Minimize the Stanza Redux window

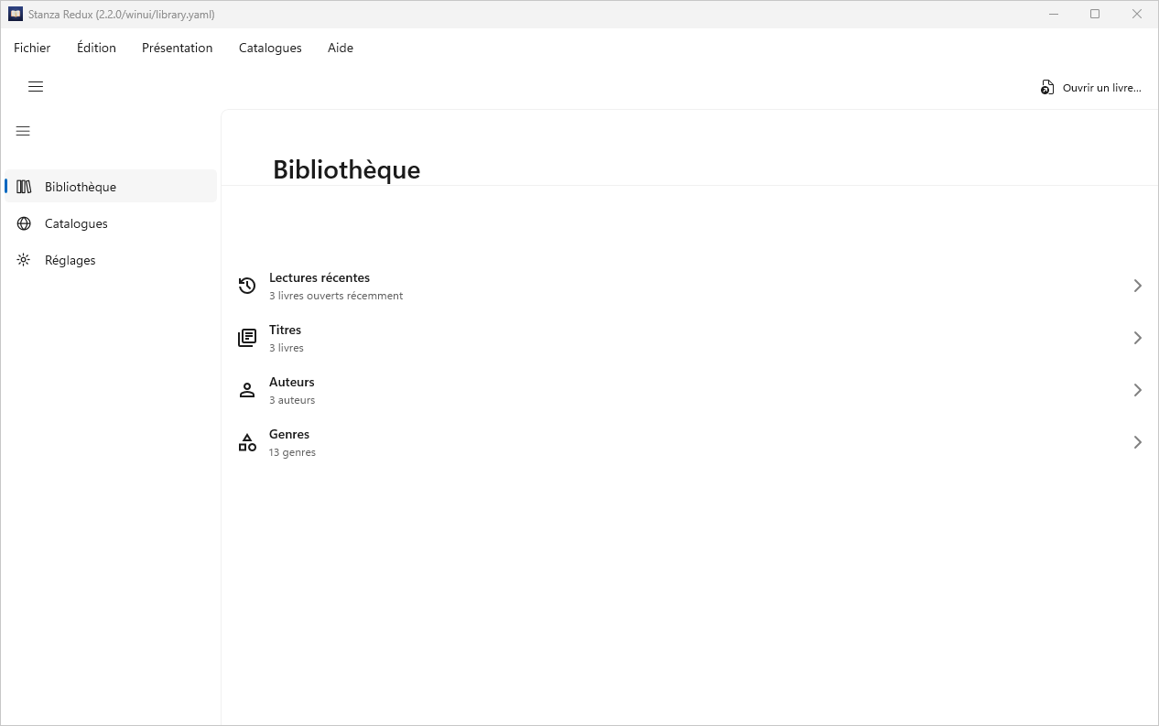(1055, 15)
